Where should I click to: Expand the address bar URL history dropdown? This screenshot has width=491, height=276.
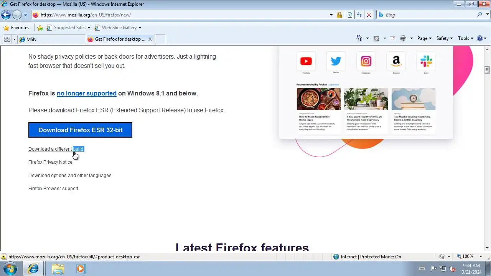coord(331,15)
